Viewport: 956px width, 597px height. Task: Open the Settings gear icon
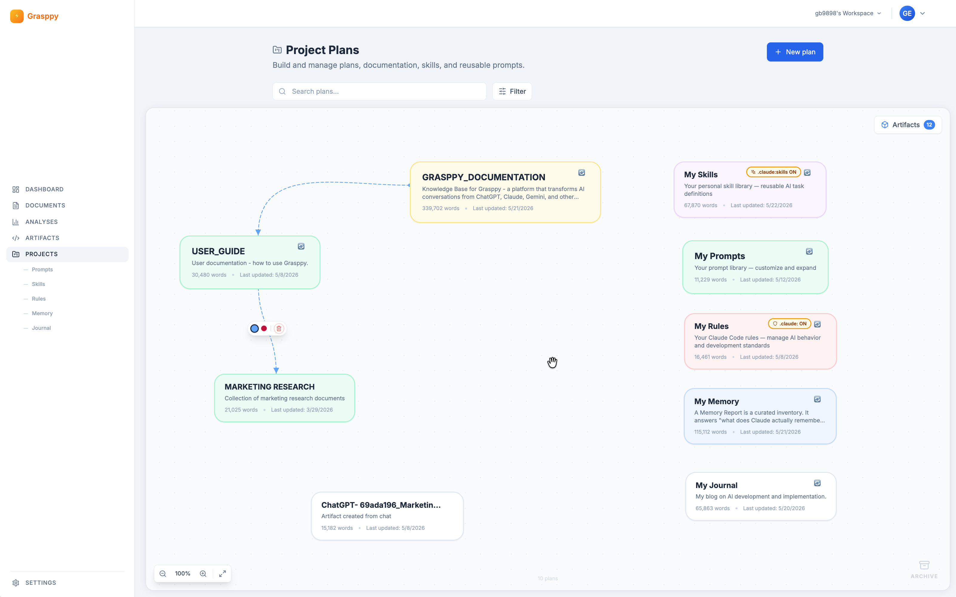click(x=16, y=583)
